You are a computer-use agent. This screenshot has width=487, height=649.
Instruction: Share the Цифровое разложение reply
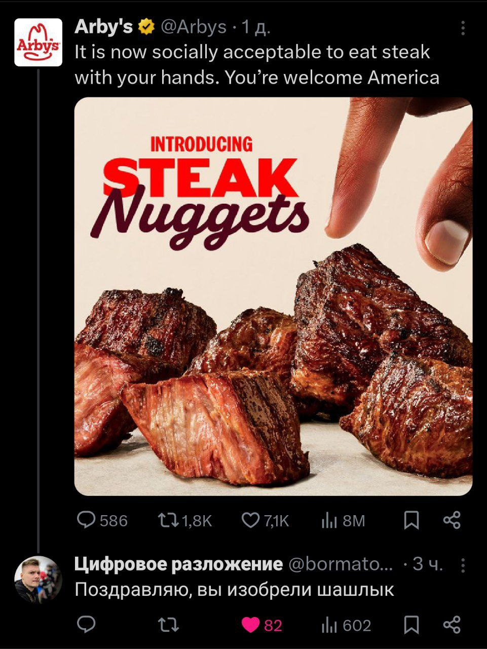pyautogui.click(x=452, y=625)
